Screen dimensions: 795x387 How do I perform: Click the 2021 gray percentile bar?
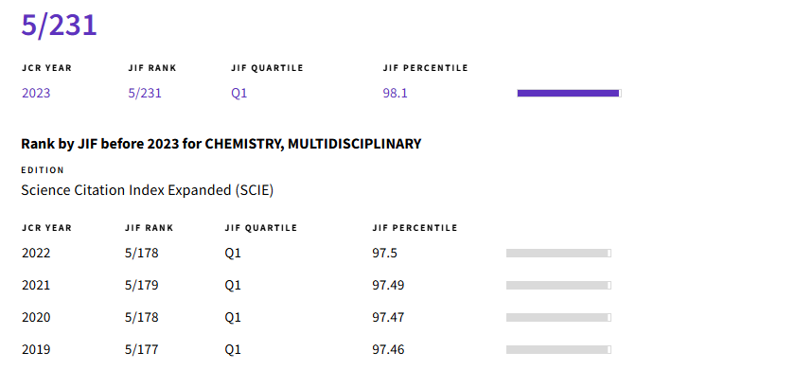[557, 285]
